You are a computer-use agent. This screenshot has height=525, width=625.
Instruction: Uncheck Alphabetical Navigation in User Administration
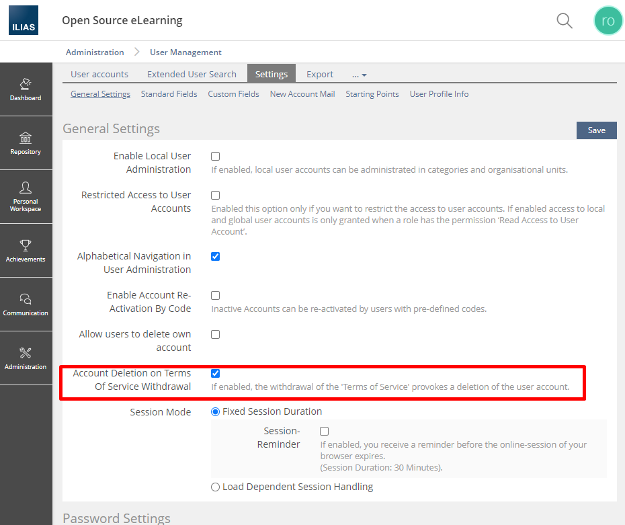click(216, 256)
